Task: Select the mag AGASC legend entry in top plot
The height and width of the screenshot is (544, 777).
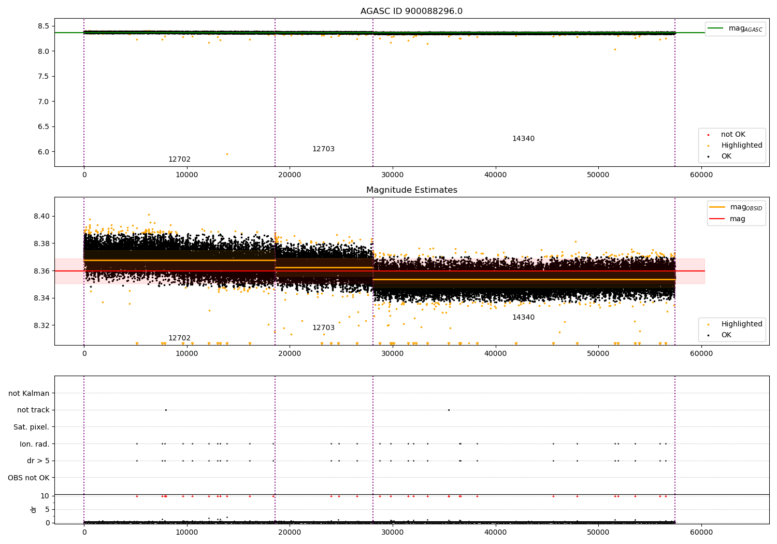Action: (735, 28)
